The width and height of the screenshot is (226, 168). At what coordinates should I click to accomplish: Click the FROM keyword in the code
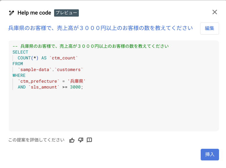coord(18,64)
